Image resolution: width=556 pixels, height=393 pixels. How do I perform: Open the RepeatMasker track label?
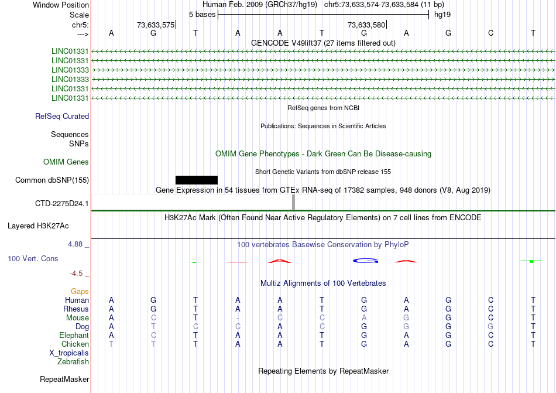pos(64,379)
